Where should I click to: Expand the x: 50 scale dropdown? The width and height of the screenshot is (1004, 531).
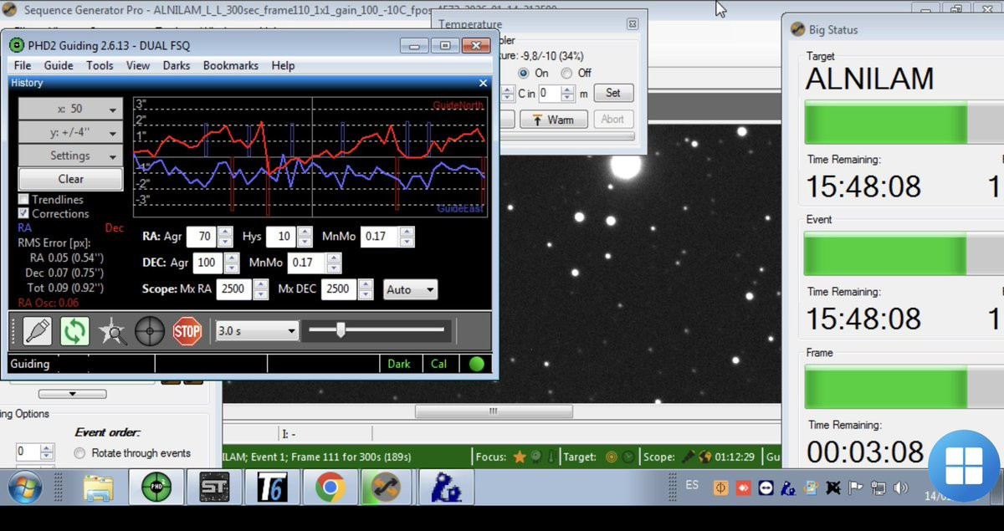tap(70, 110)
